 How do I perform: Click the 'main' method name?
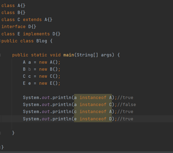point(69,55)
